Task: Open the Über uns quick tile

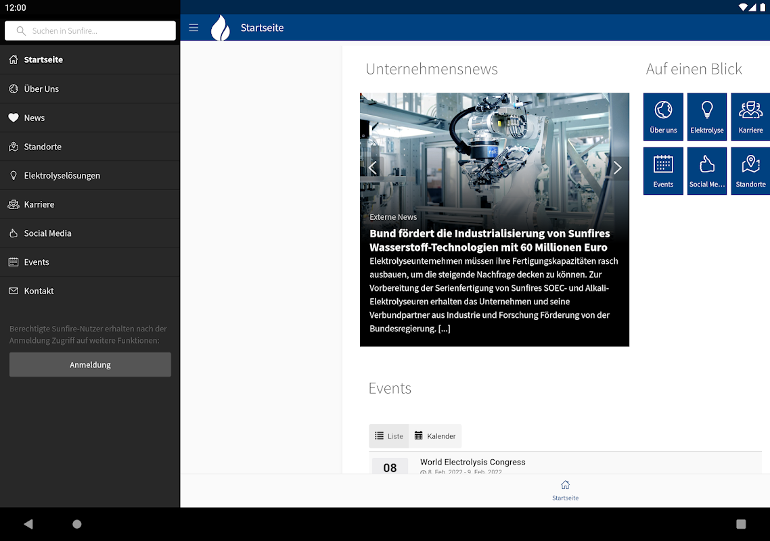Action: click(663, 117)
